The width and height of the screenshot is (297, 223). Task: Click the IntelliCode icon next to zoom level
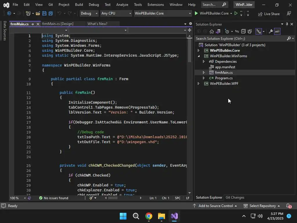(x=29, y=198)
